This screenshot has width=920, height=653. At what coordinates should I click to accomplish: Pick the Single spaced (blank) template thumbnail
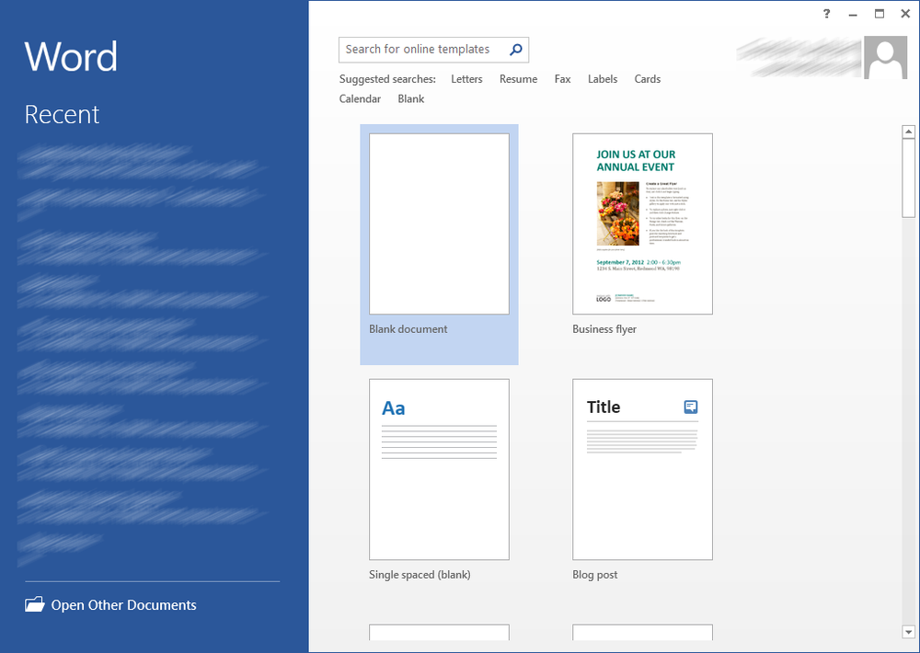coord(439,469)
